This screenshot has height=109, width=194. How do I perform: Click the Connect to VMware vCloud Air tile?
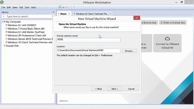167,43
